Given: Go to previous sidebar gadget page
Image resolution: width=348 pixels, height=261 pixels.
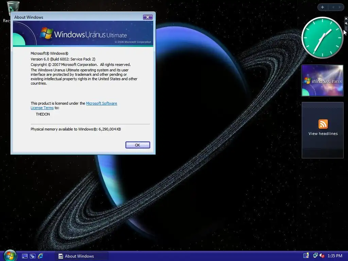Looking at the screenshot, I should [x=333, y=7].
